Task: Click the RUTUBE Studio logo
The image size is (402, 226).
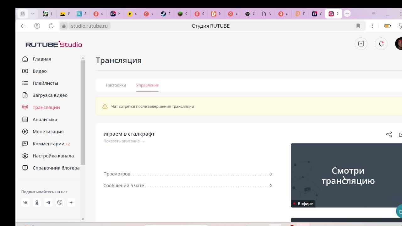Action: point(54,44)
